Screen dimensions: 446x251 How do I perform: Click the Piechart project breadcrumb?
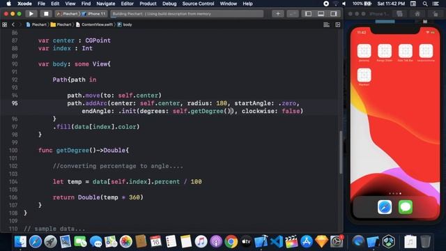36,25
